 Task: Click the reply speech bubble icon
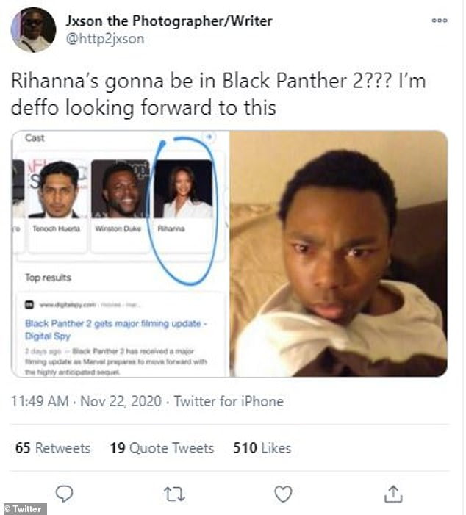pyautogui.click(x=64, y=494)
